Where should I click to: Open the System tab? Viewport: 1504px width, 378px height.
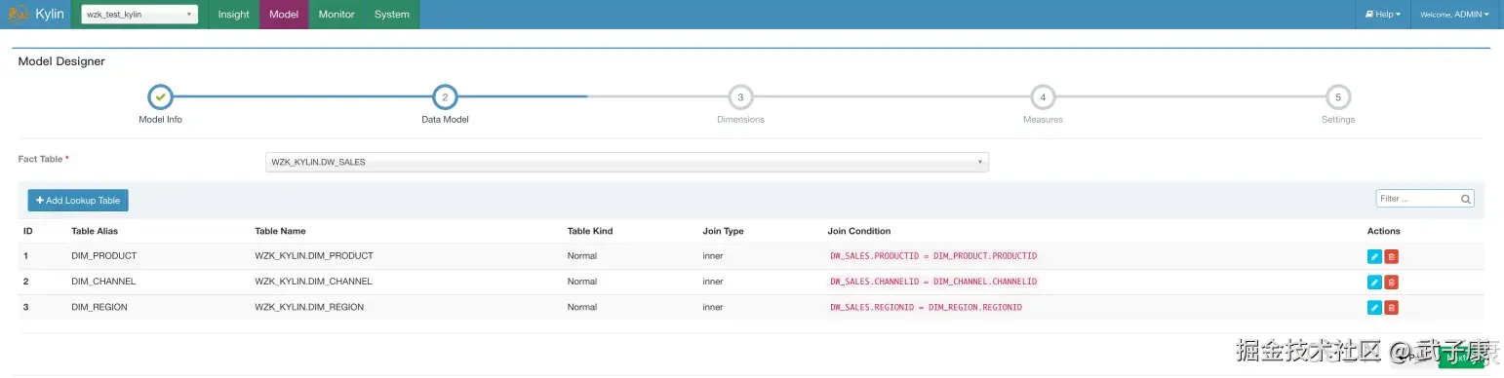click(x=392, y=15)
